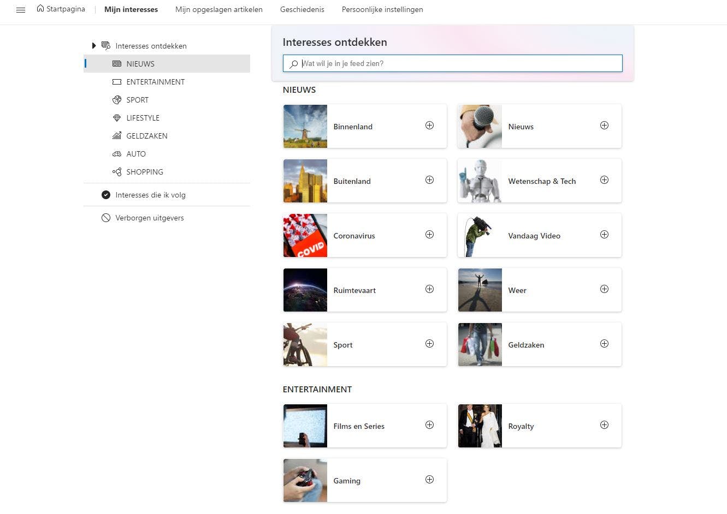This screenshot has width=727, height=514.
Task: Follow Binnenland with its plus icon
Action: click(430, 125)
